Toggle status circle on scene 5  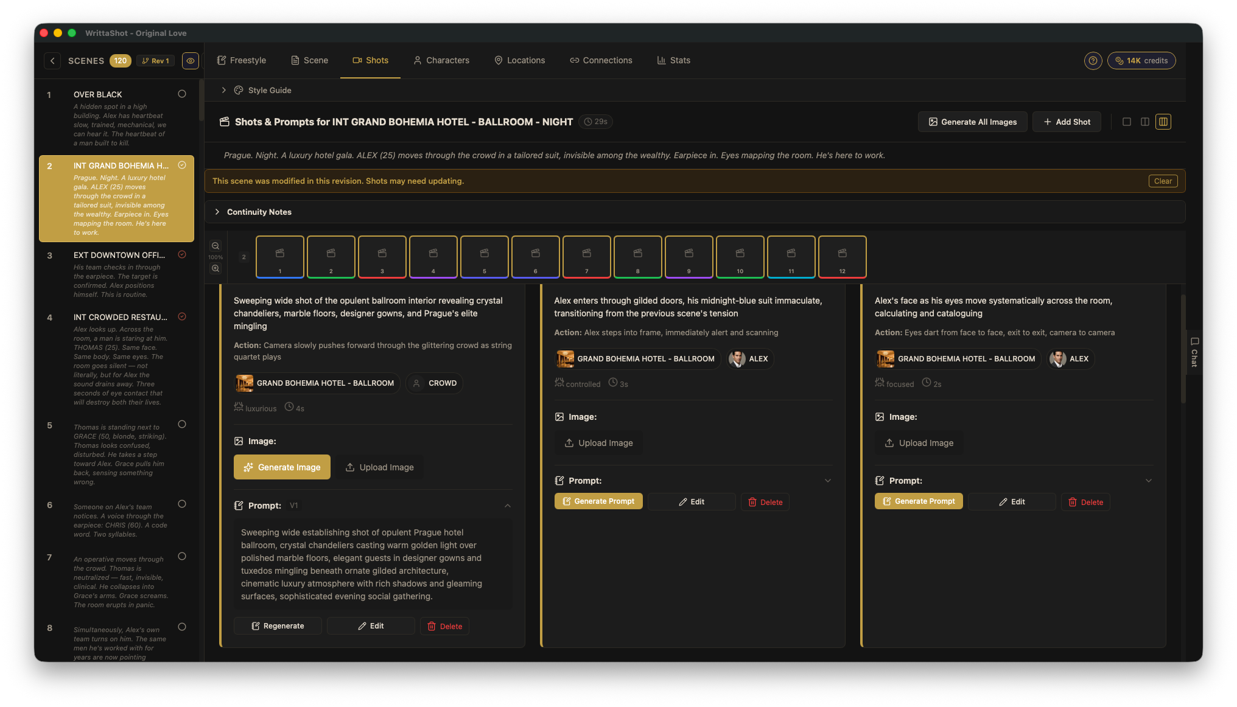[x=182, y=424]
